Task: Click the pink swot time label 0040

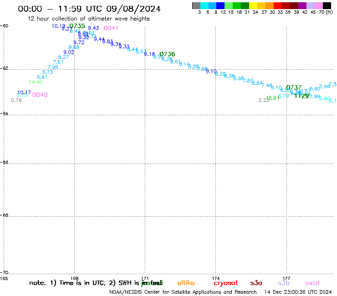Action: coord(40,95)
